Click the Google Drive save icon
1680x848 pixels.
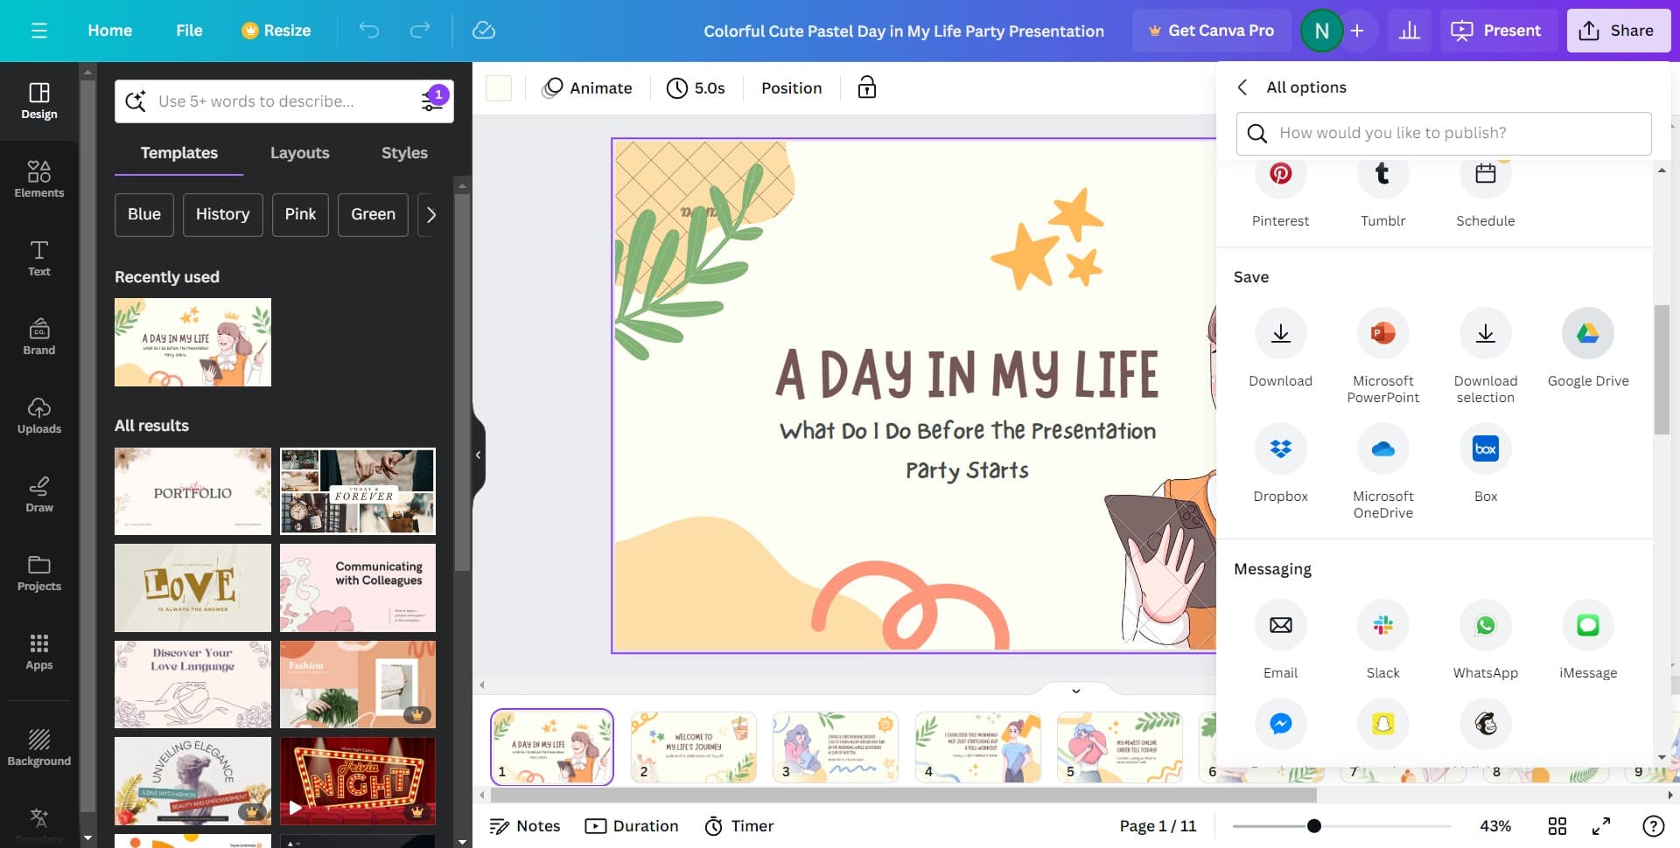click(1587, 334)
